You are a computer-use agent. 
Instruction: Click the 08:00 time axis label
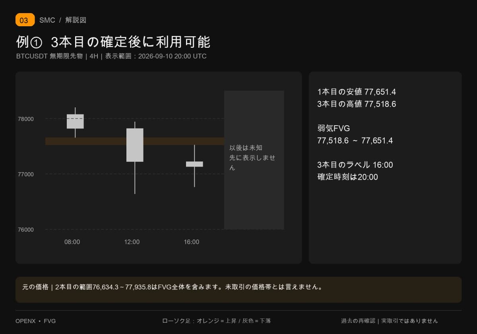72,242
